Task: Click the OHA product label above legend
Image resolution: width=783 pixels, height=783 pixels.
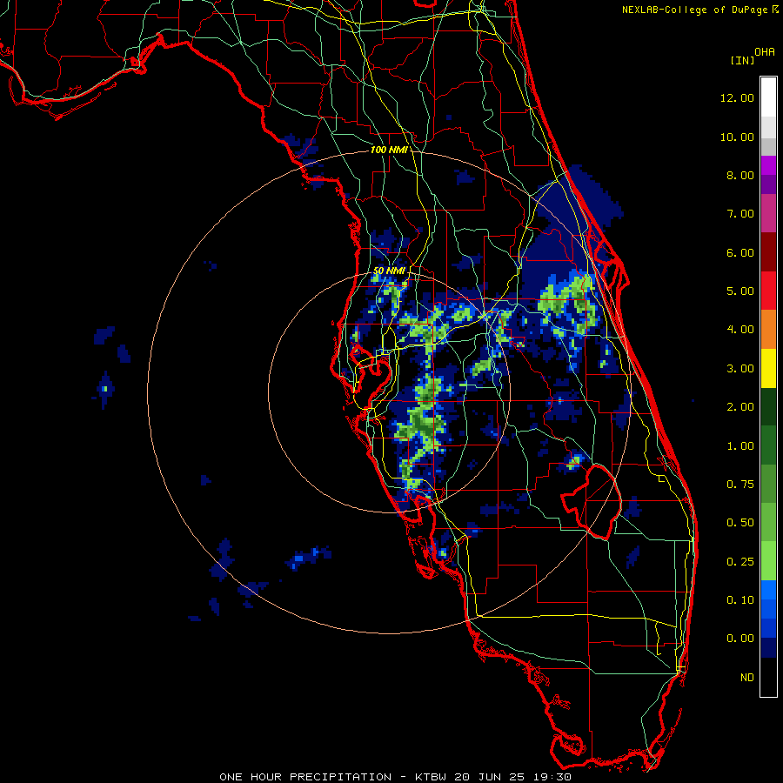Action: (x=765, y=52)
